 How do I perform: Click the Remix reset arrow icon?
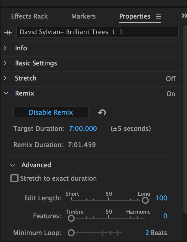pos(102,113)
